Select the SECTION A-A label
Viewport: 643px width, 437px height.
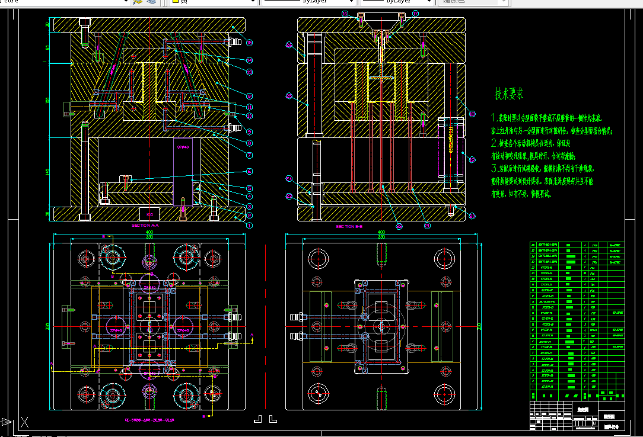coord(145,226)
